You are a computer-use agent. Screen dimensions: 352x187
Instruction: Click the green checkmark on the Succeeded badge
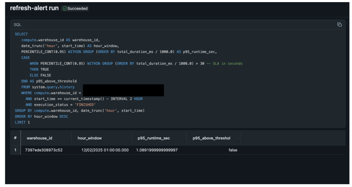click(x=64, y=9)
